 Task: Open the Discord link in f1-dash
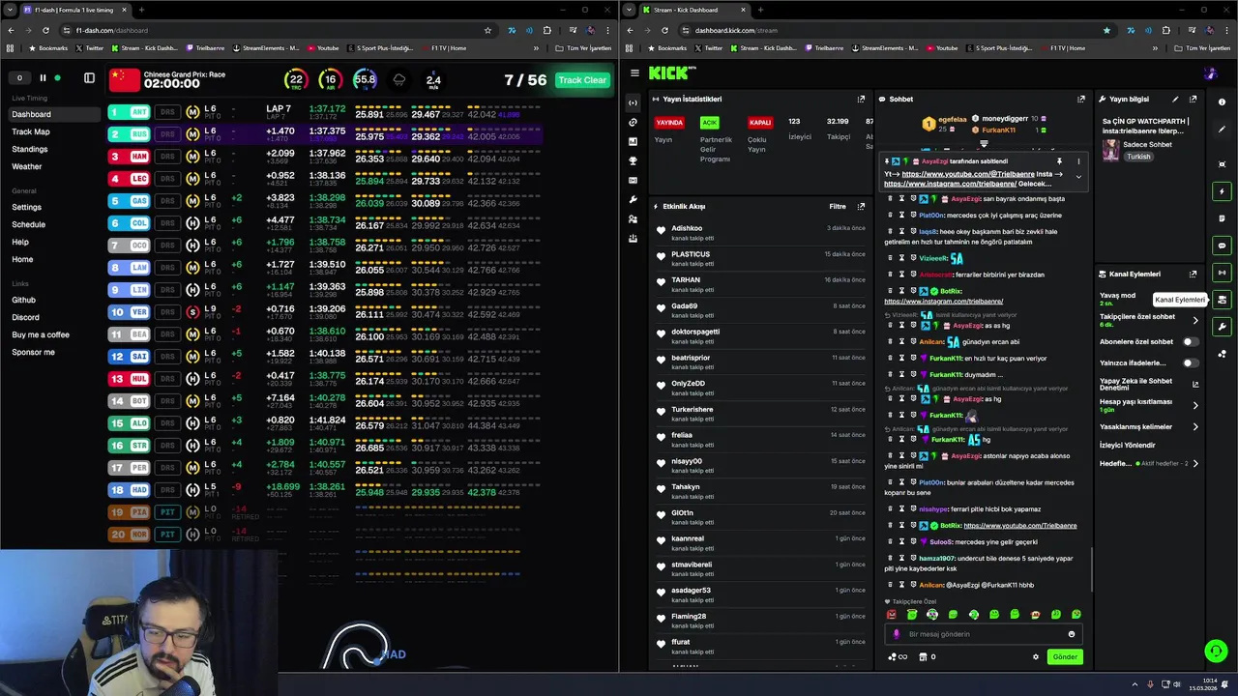(x=25, y=317)
